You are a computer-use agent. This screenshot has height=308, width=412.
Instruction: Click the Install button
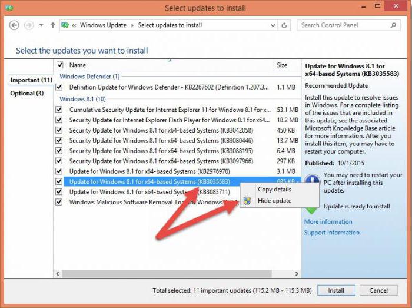pos(336,290)
